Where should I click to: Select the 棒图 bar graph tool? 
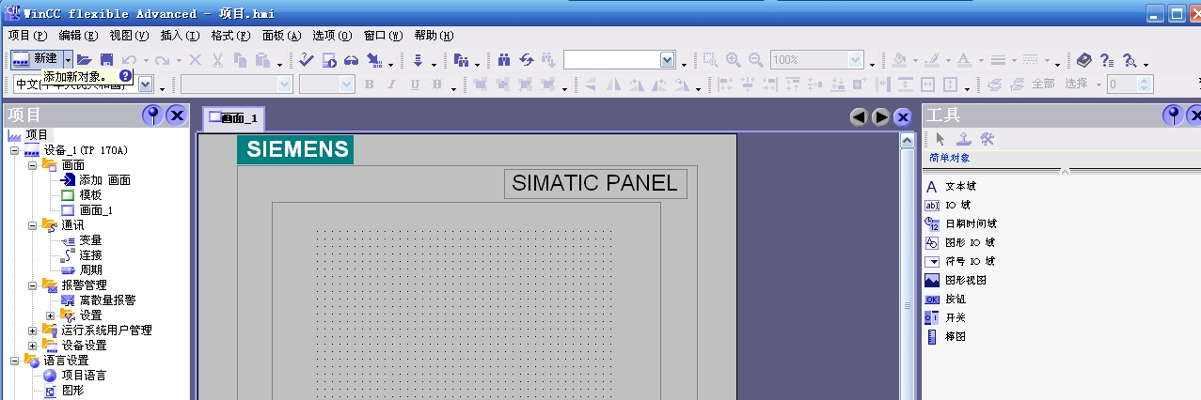955,336
